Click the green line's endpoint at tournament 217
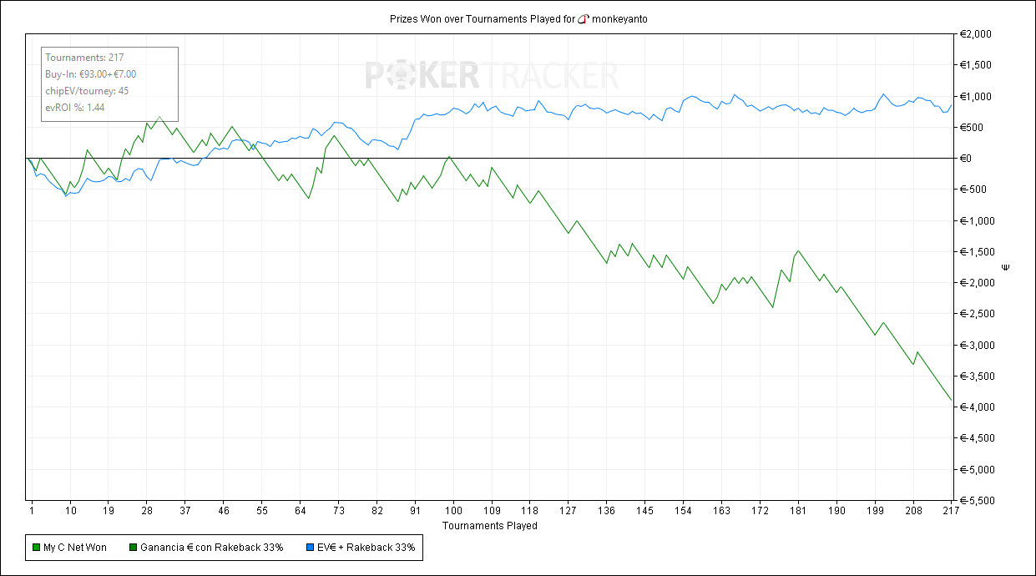Image resolution: width=1036 pixels, height=576 pixels. 952,402
